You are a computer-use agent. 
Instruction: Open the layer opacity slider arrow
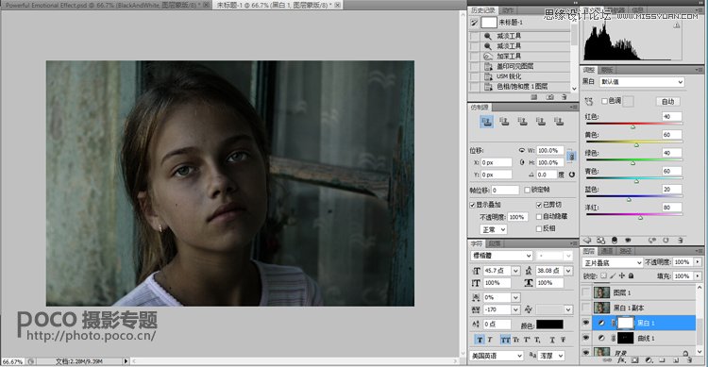tap(698, 262)
